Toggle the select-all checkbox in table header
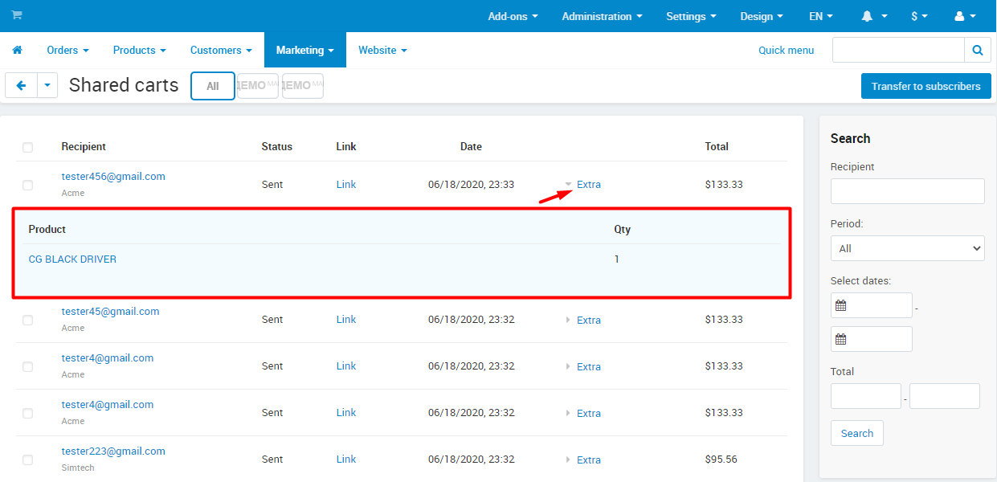The image size is (997, 482). 28,147
